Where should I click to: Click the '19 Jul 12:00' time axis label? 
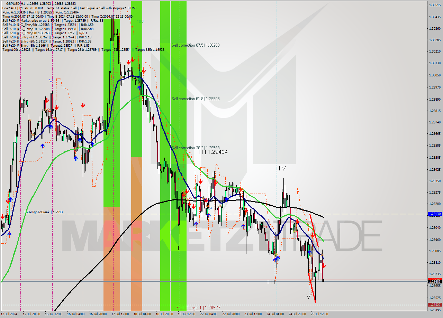click(187, 314)
